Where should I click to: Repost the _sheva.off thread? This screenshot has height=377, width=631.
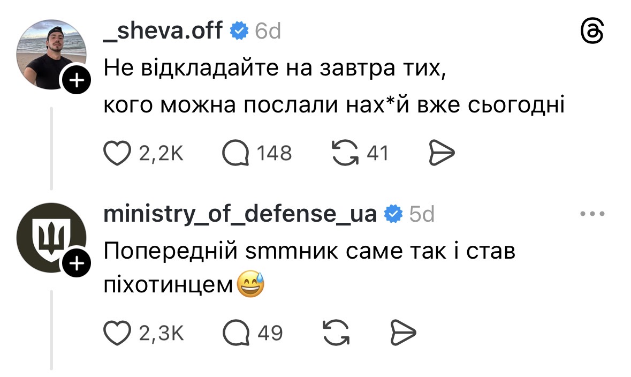tap(345, 154)
